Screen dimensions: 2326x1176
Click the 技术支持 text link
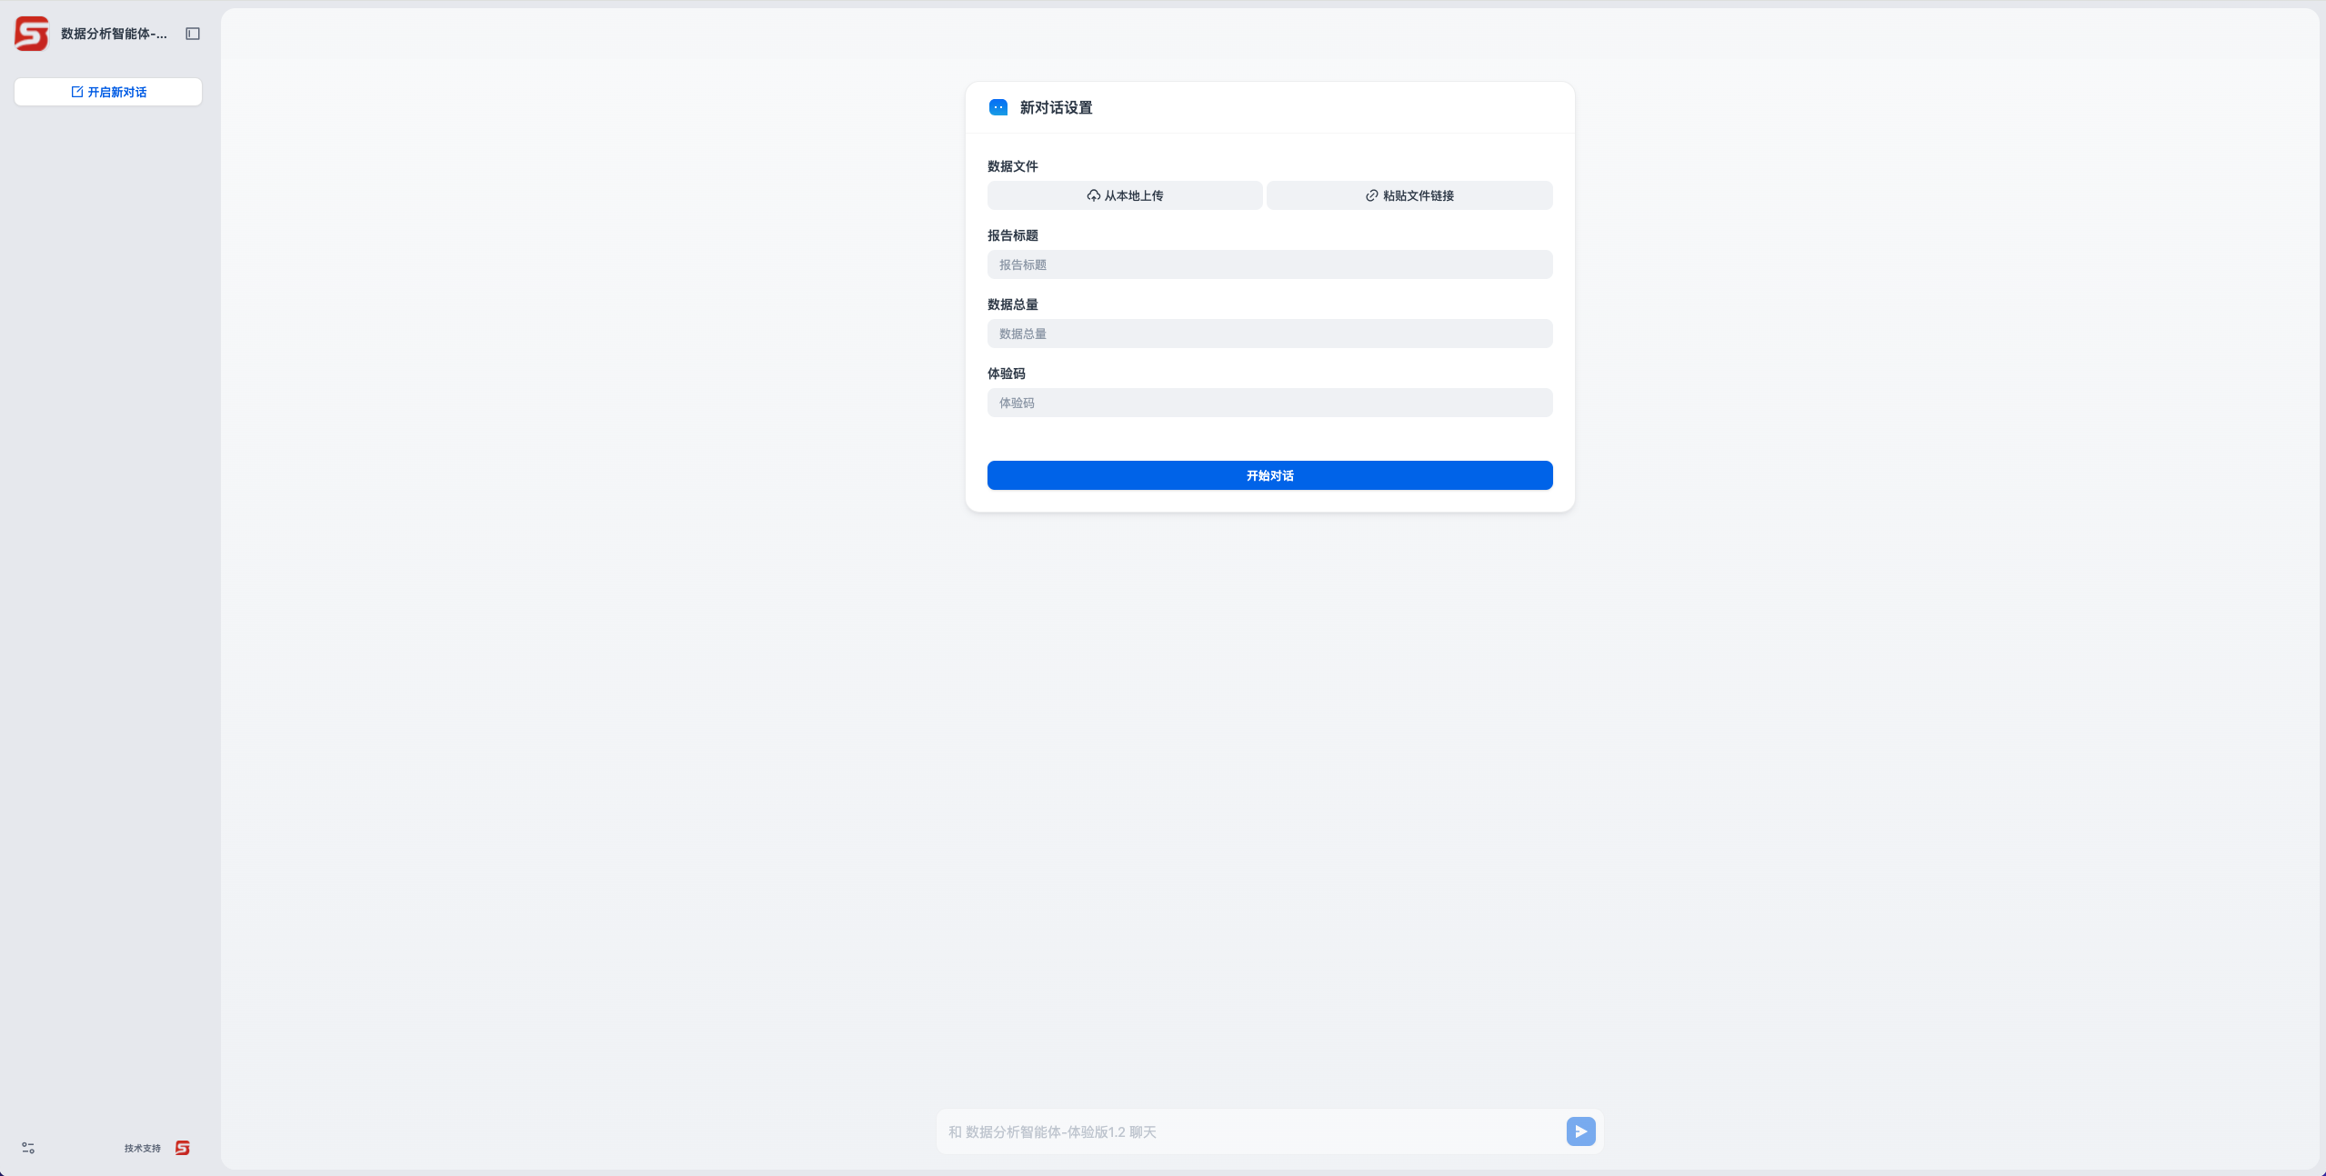click(143, 1148)
